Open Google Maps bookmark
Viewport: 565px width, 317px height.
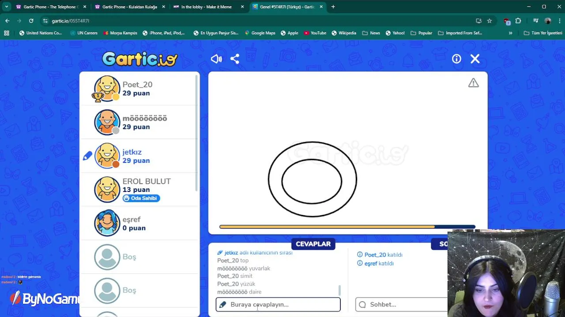(260, 33)
